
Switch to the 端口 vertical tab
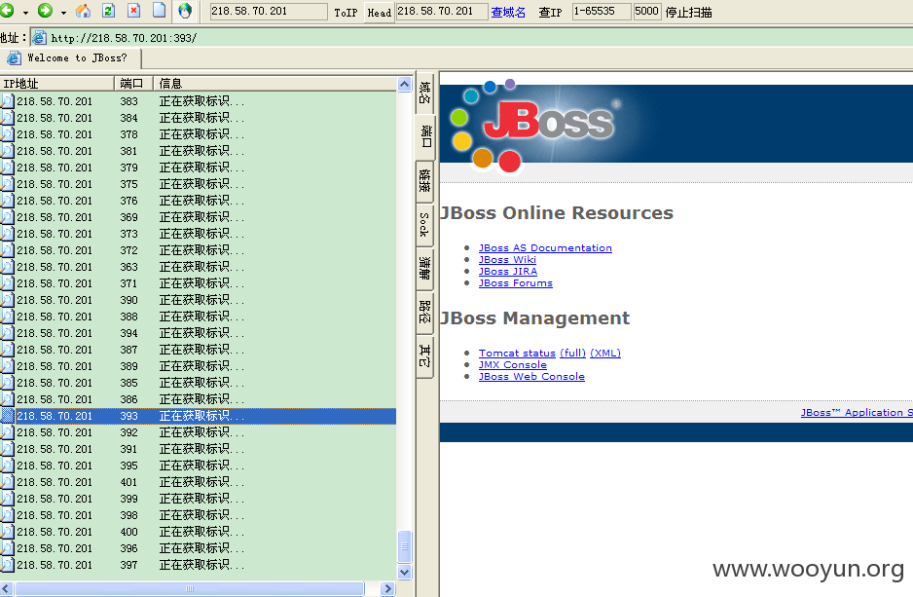click(425, 137)
